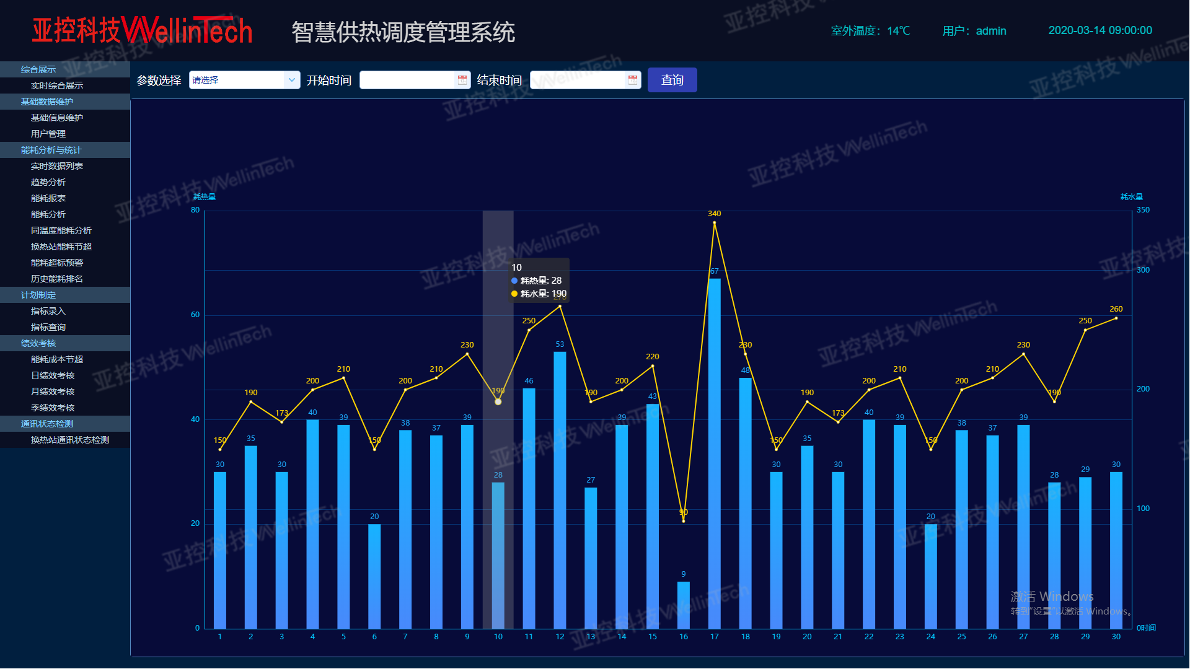Click the line point labeled 260
1190x669 pixels.
1116,318
